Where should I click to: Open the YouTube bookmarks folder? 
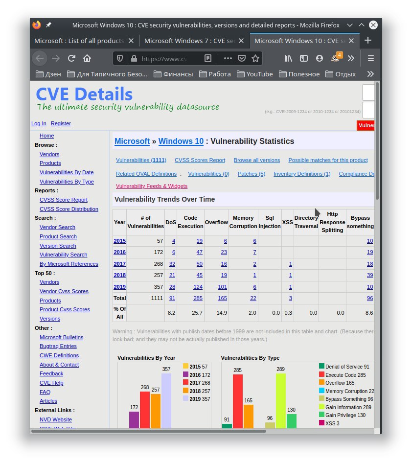(254, 74)
